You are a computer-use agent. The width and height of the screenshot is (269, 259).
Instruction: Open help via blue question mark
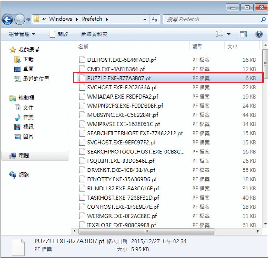click(259, 34)
